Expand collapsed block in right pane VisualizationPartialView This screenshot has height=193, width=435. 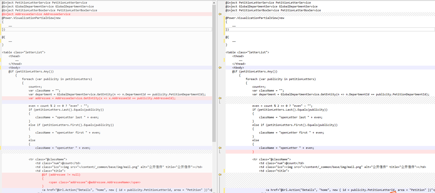(x=234, y=26)
